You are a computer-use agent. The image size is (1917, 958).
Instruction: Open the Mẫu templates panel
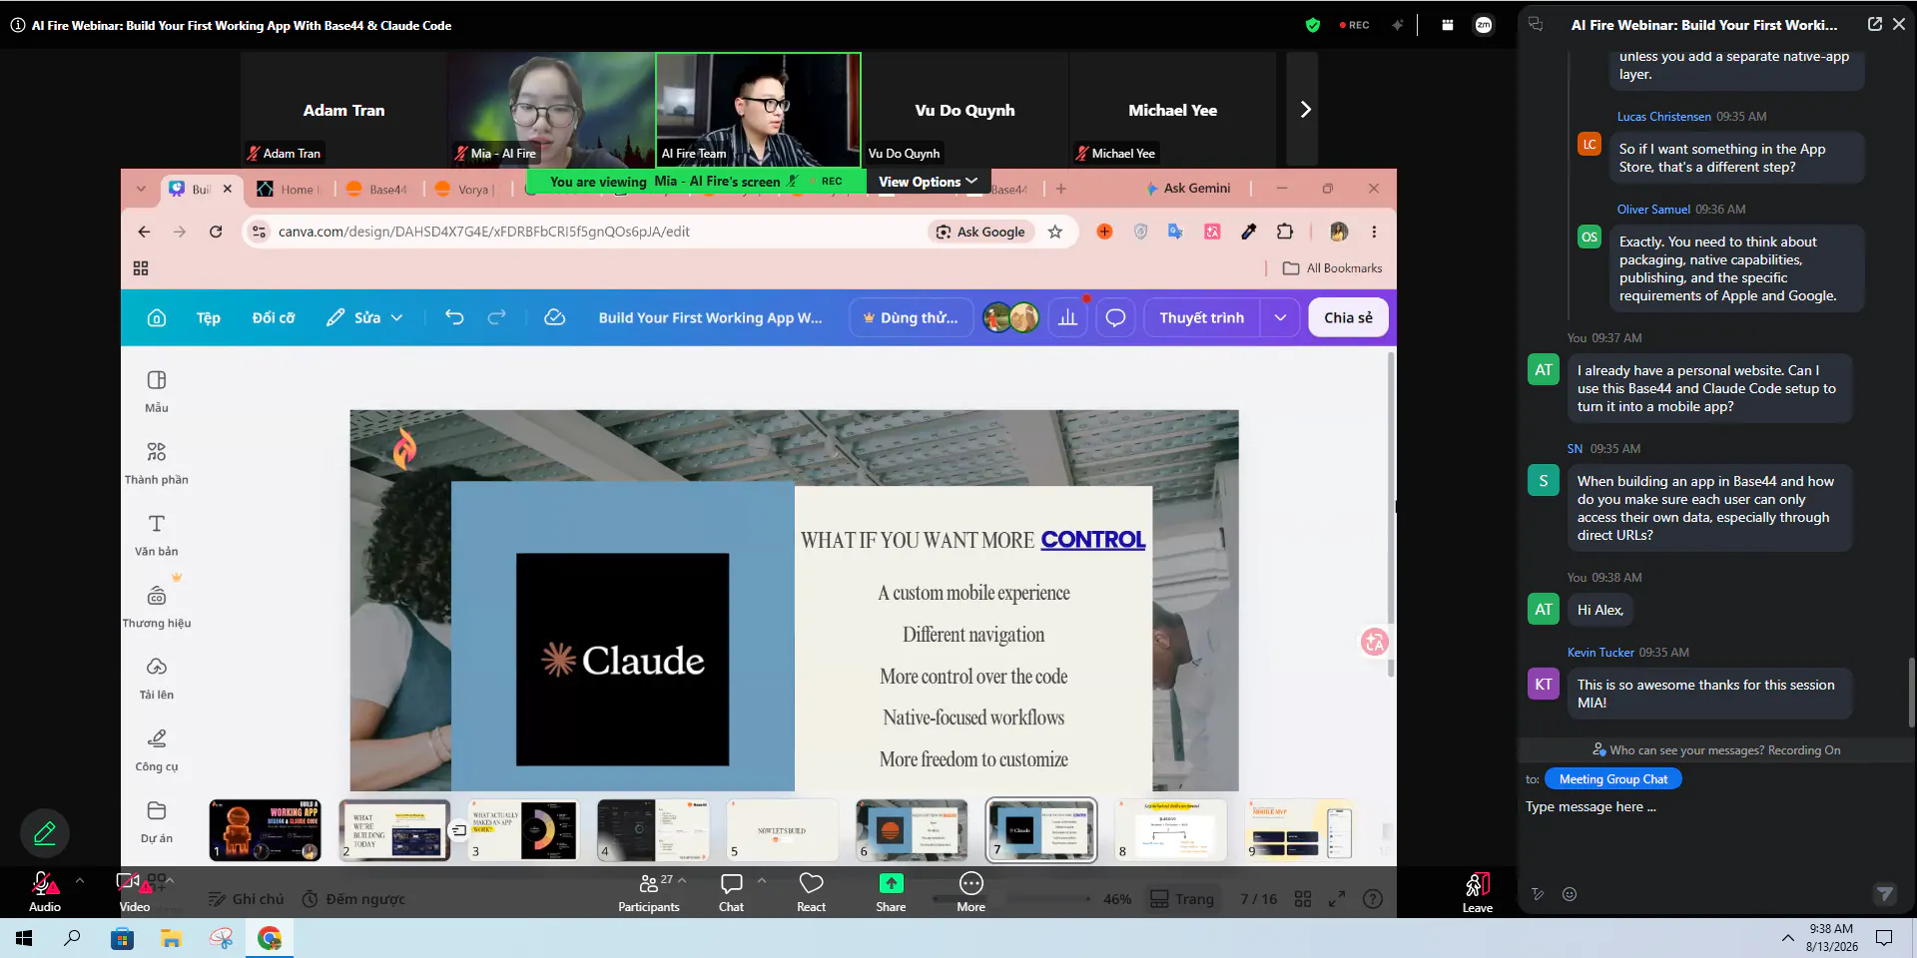pyautogui.click(x=157, y=390)
